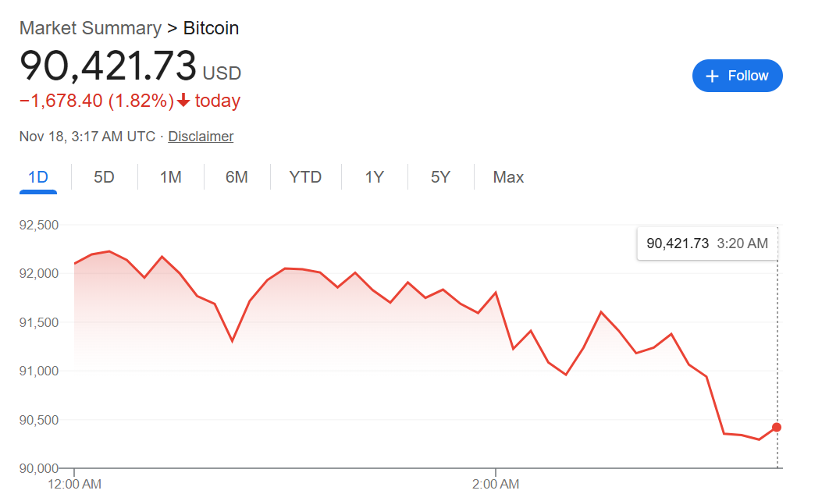Switch to the 5D chart tab
This screenshot has width=829, height=494.
pyautogui.click(x=104, y=177)
